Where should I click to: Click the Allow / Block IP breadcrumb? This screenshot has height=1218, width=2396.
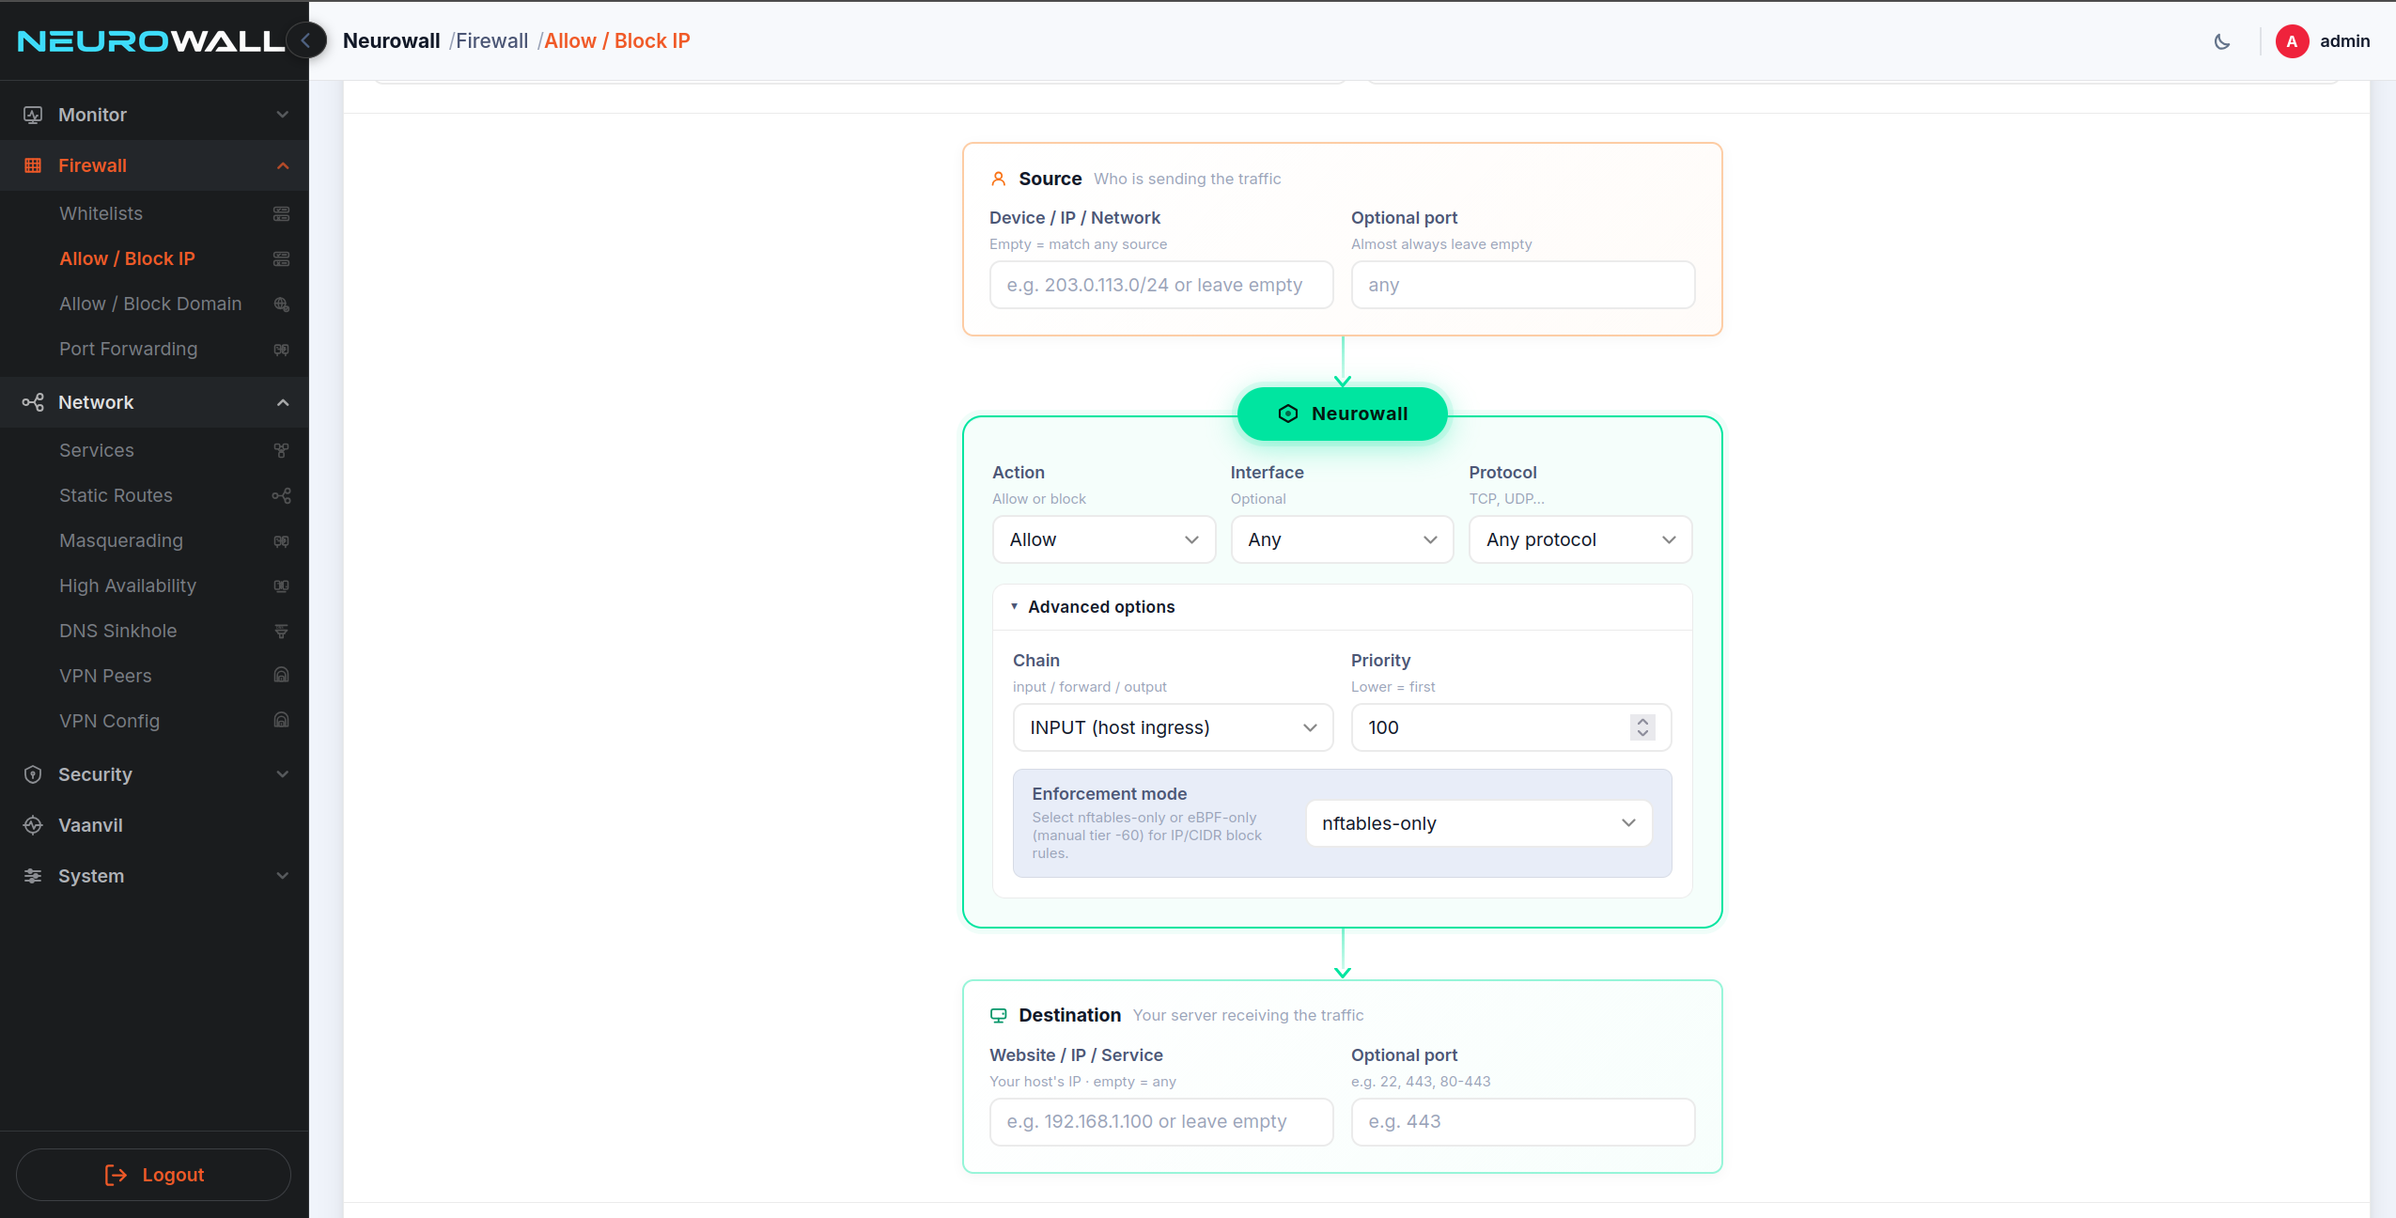(x=617, y=41)
